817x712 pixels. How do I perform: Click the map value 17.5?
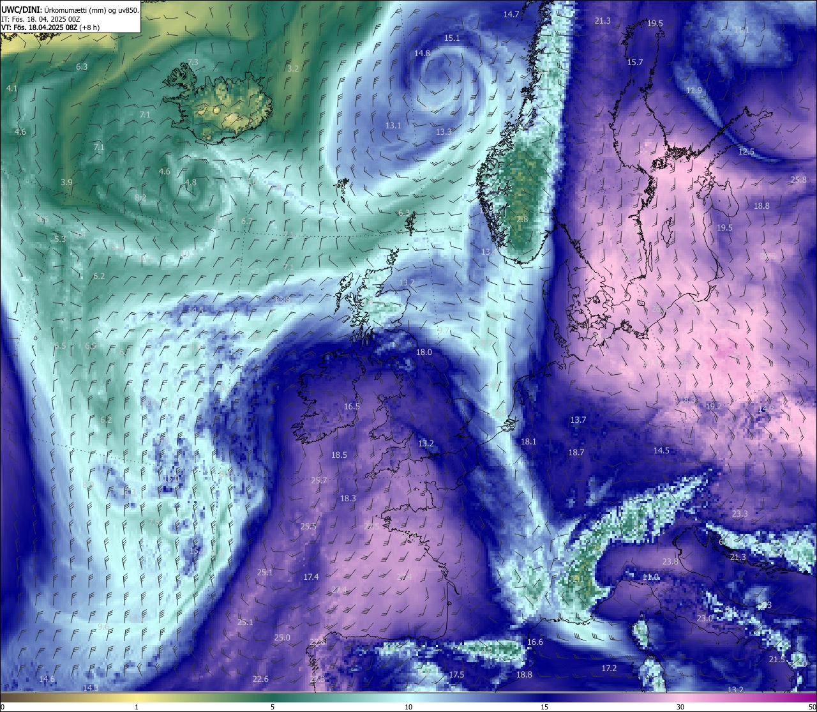click(x=456, y=675)
